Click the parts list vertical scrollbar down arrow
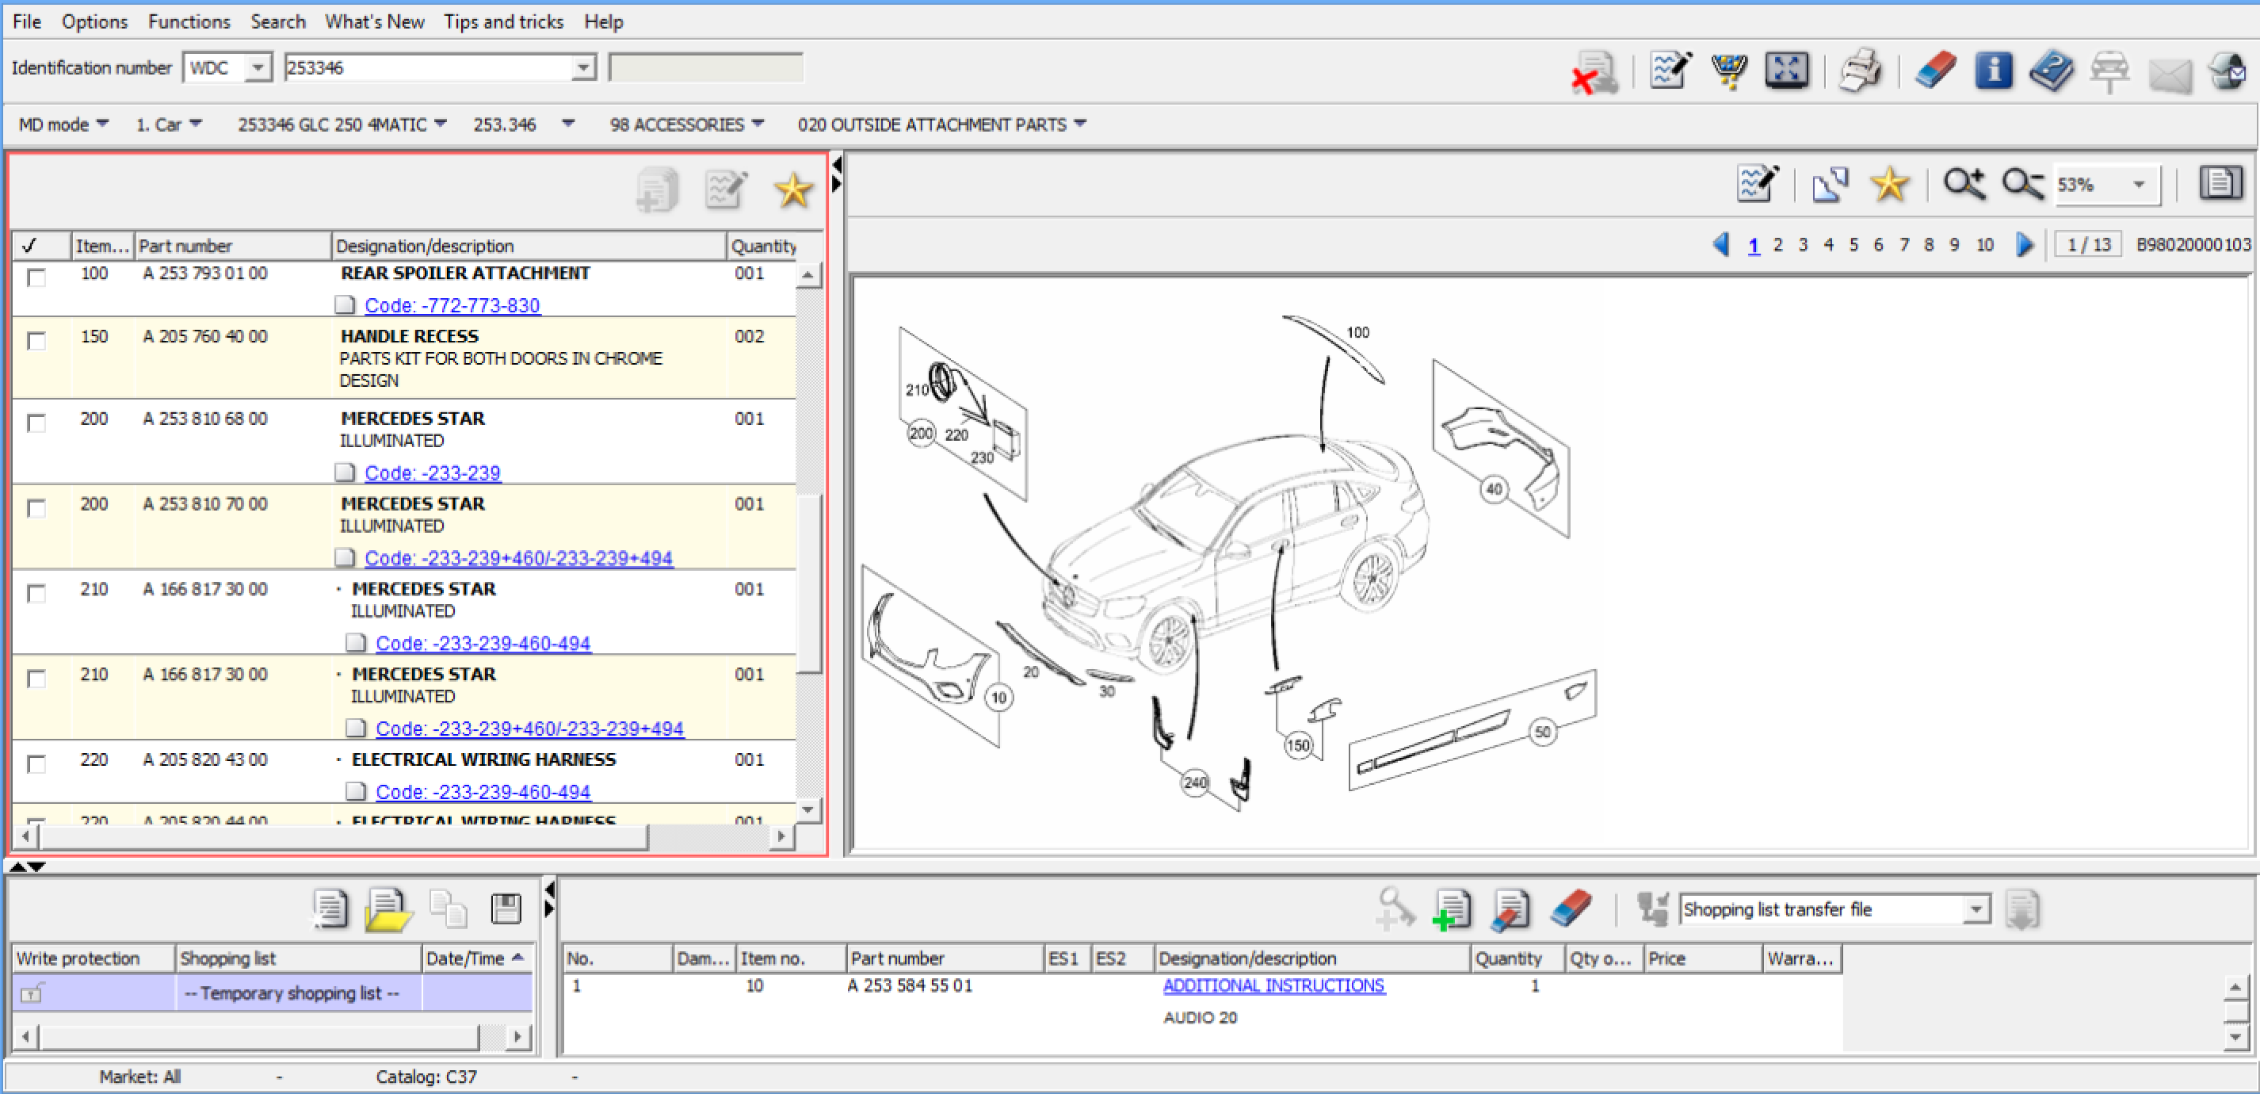 (807, 809)
